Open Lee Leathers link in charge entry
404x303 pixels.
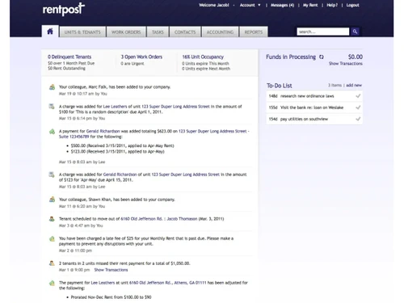115,107
